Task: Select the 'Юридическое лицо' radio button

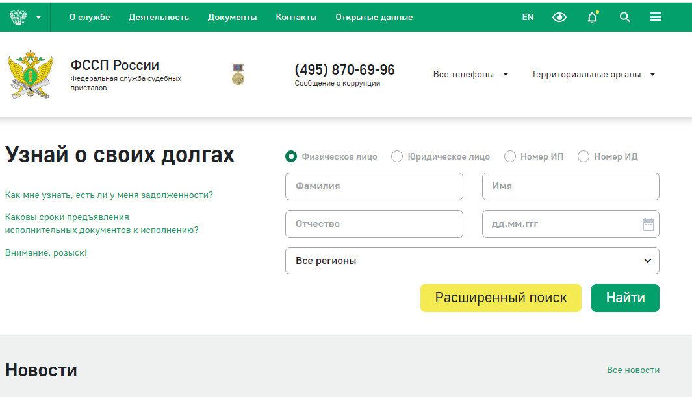Action: (x=397, y=156)
